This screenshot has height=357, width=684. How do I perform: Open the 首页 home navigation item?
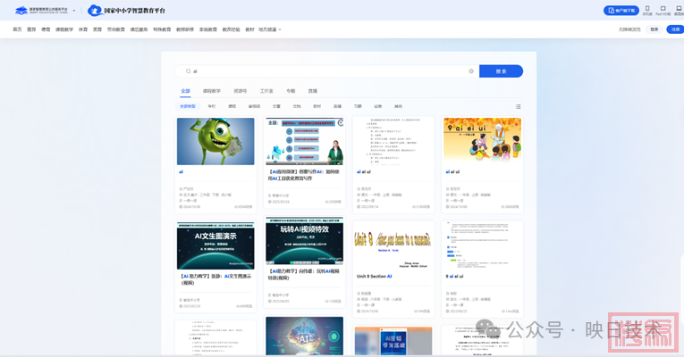pyautogui.click(x=17, y=29)
